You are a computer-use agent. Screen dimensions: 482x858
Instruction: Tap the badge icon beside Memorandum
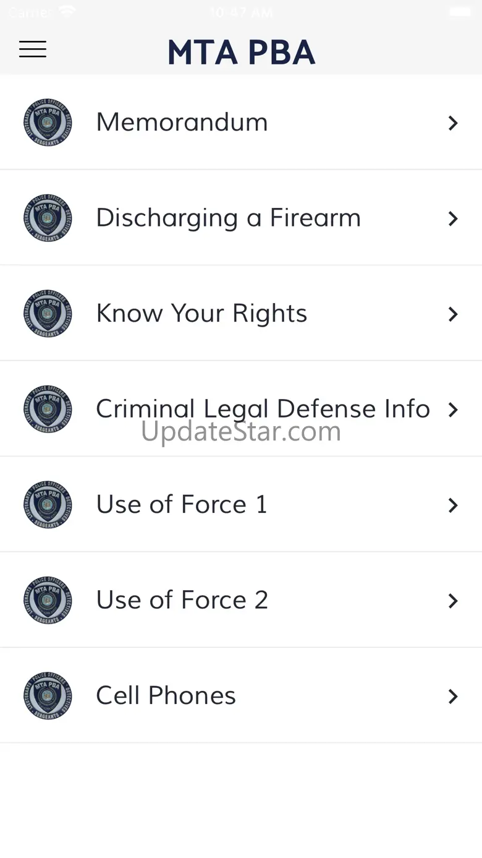tap(48, 122)
